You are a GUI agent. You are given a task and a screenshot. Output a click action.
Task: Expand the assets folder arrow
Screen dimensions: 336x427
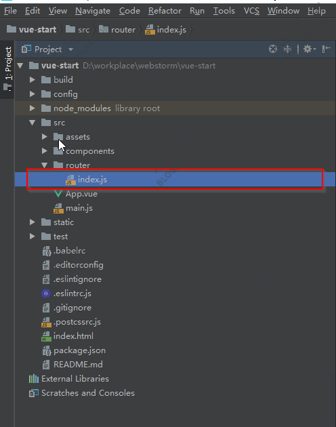45,137
